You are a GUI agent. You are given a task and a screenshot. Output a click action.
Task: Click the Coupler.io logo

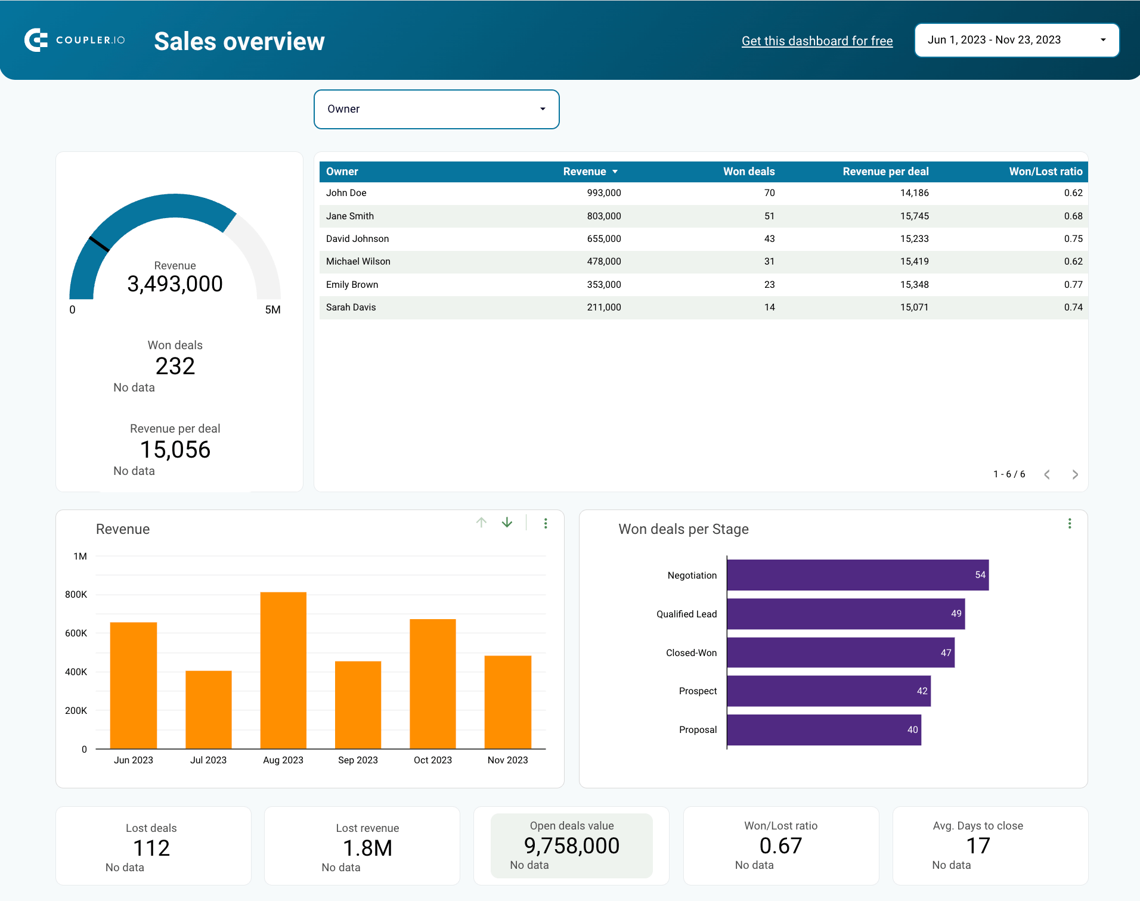[x=74, y=40]
